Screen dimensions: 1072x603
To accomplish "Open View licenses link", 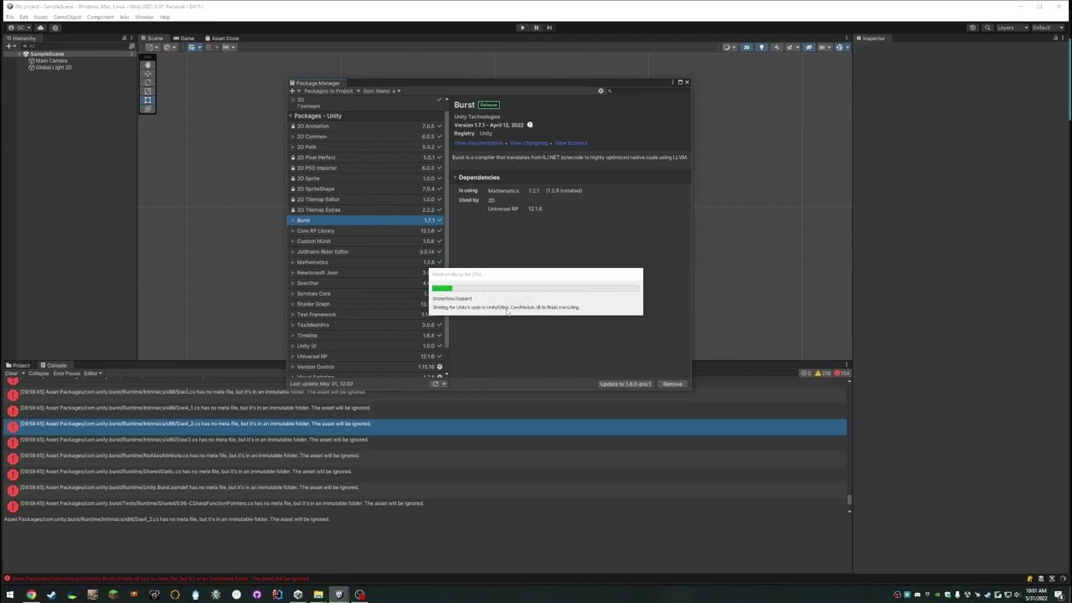I will coord(570,142).
